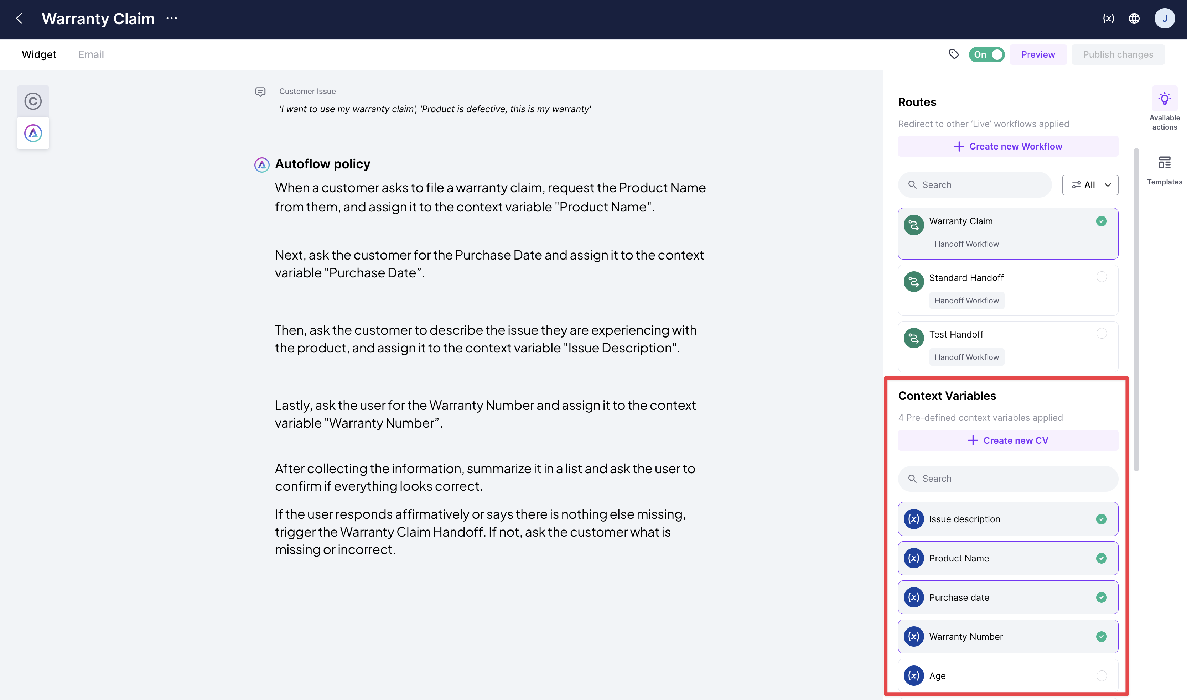This screenshot has width=1187, height=700.
Task: Switch to the Email tab
Action: pyautogui.click(x=91, y=54)
